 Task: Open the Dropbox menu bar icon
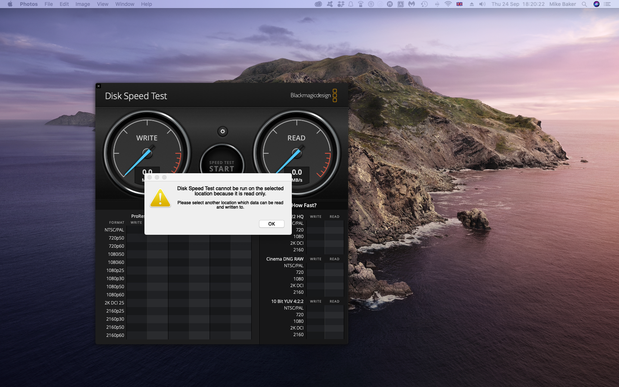(x=341, y=4)
